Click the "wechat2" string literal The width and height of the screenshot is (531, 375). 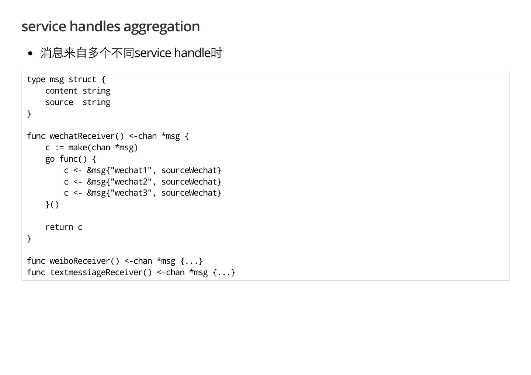click(x=131, y=182)
